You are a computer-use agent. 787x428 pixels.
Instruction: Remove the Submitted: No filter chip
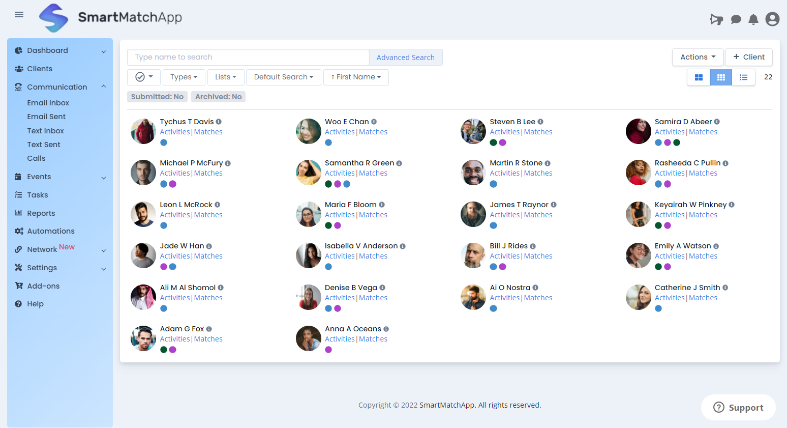[x=157, y=96]
